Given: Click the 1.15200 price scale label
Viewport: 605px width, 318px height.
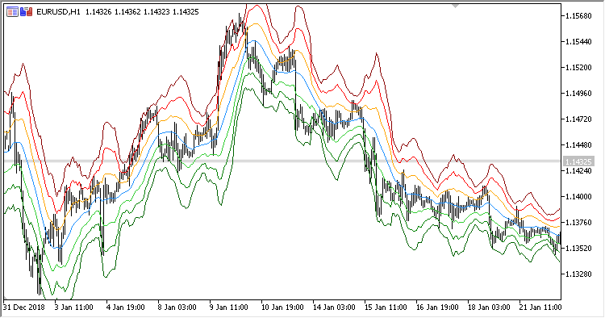Looking at the screenshot, I should pos(578,68).
